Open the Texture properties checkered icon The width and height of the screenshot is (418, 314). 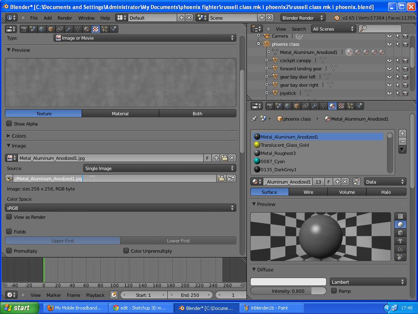341,106
